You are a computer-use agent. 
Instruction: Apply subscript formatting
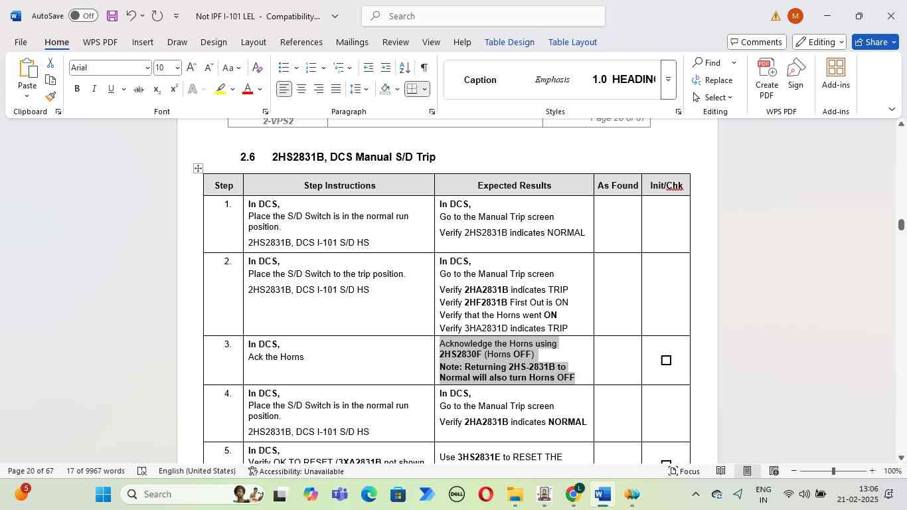click(x=157, y=89)
